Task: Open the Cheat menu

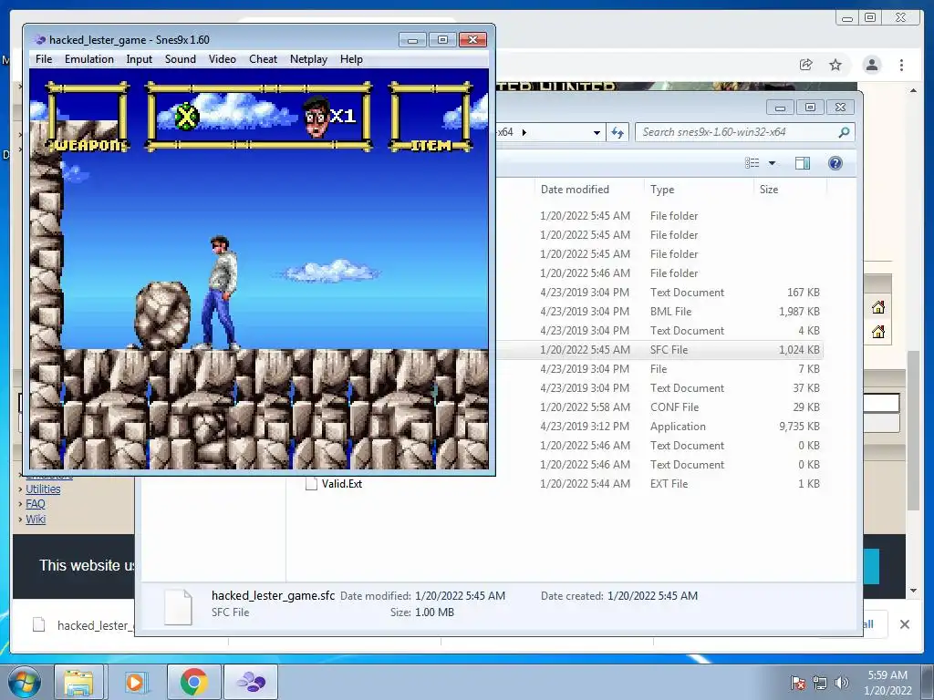Action: point(263,59)
